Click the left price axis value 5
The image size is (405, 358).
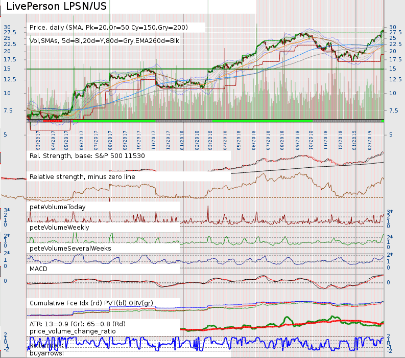coord(5,135)
